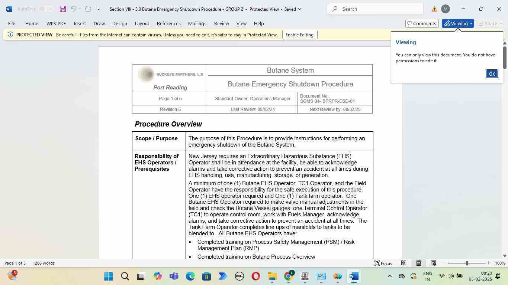
Task: Click the scroll down arrow
Action: (x=505, y=256)
